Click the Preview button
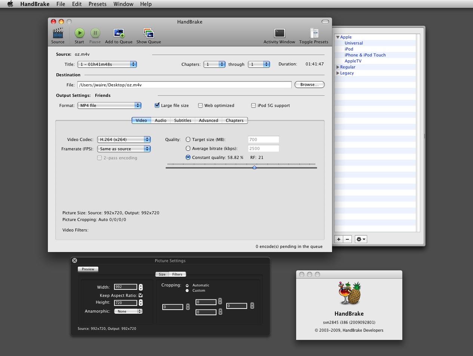This screenshot has width=473, height=356. click(x=88, y=269)
